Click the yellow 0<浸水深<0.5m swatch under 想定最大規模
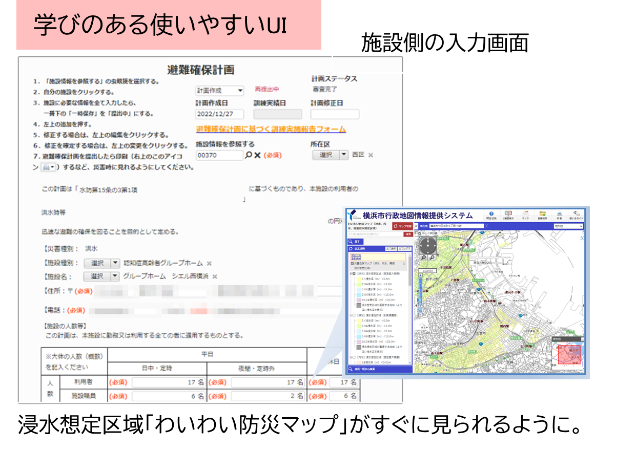Viewport: 636px width, 451px height. [359, 279]
